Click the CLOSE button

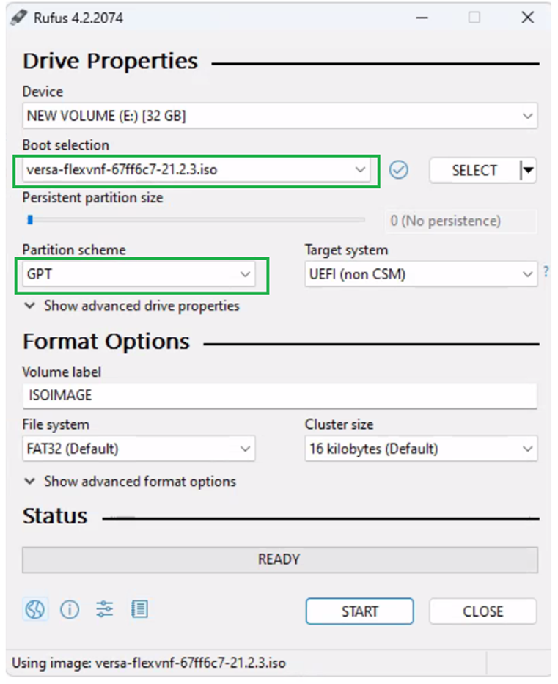482,611
